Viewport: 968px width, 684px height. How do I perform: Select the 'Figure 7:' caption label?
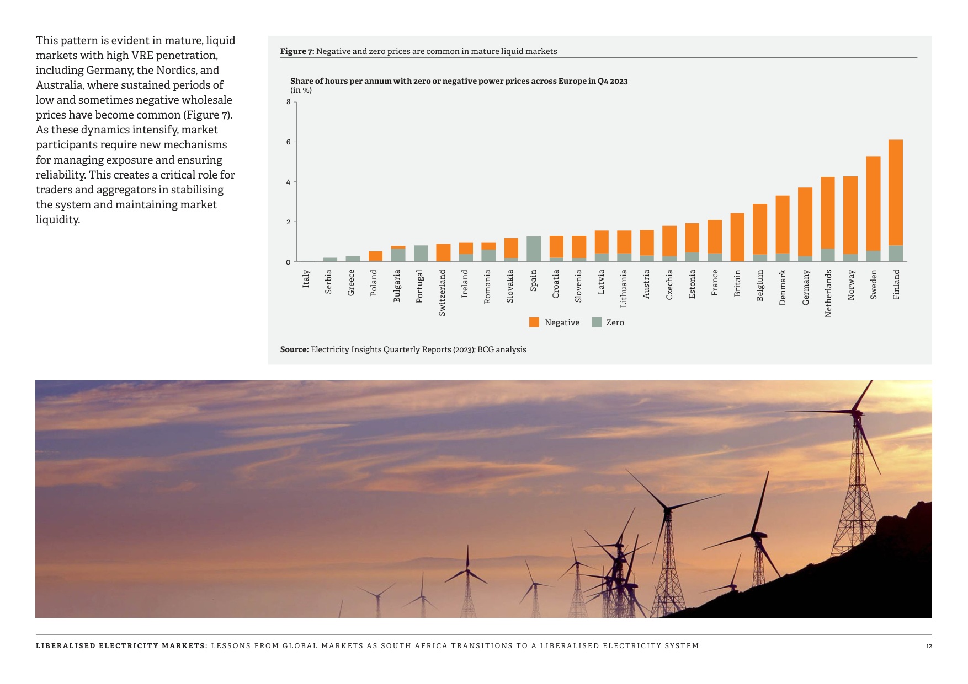tap(297, 51)
